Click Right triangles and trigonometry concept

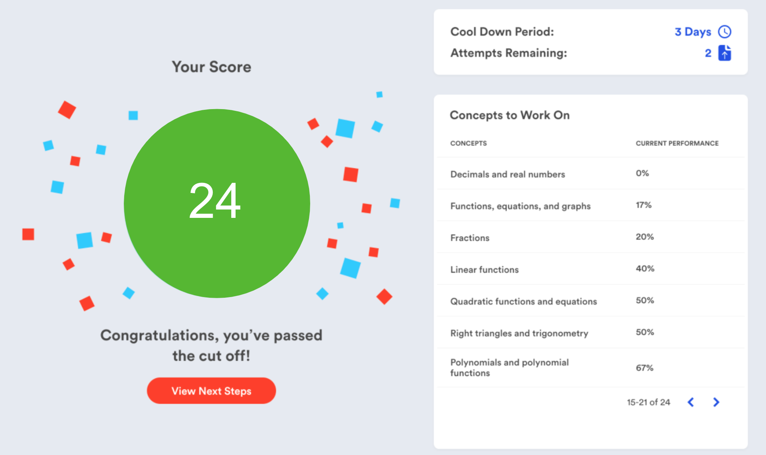519,333
